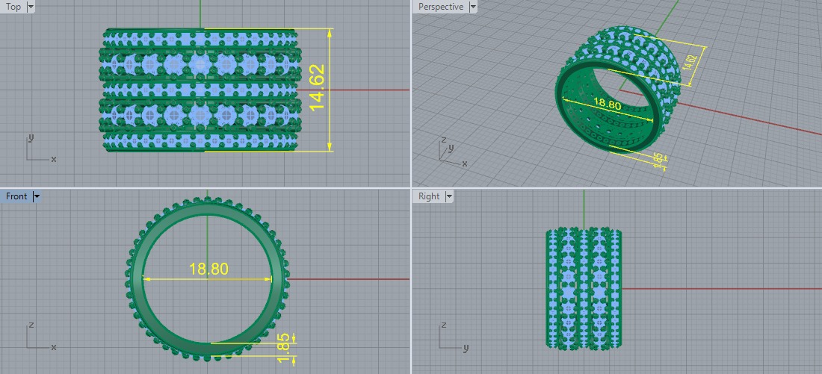Open the Right viewport menu arrow

click(449, 196)
